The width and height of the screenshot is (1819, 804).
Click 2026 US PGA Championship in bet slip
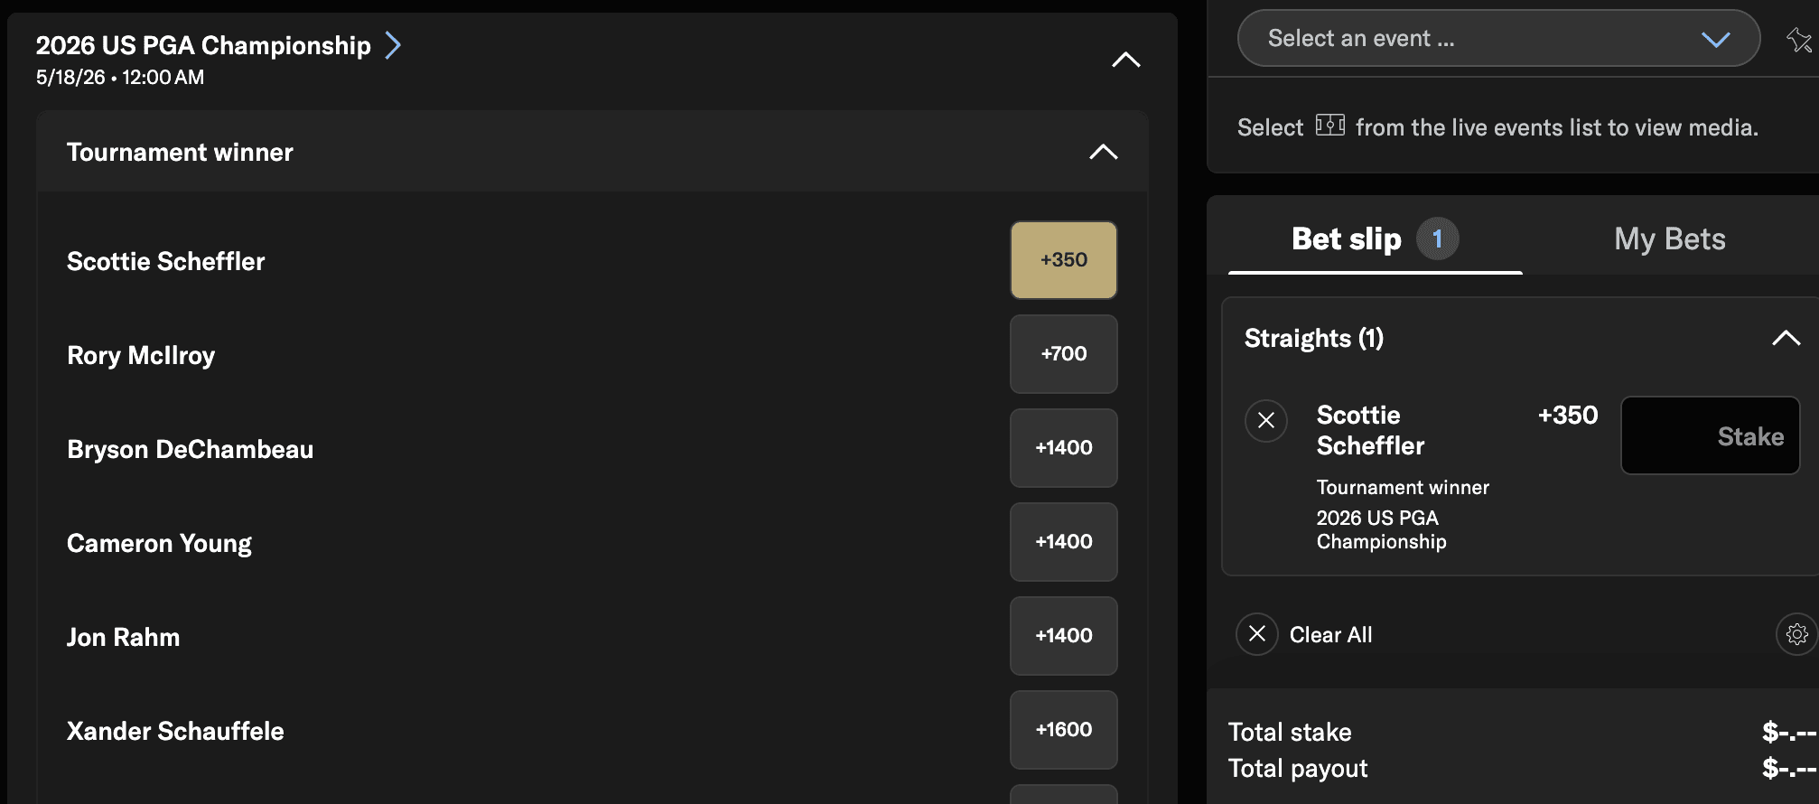(x=1381, y=529)
